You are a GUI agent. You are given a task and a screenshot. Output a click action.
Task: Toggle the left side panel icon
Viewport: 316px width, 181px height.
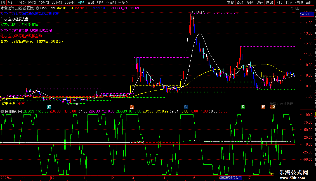click(x=3, y=3)
